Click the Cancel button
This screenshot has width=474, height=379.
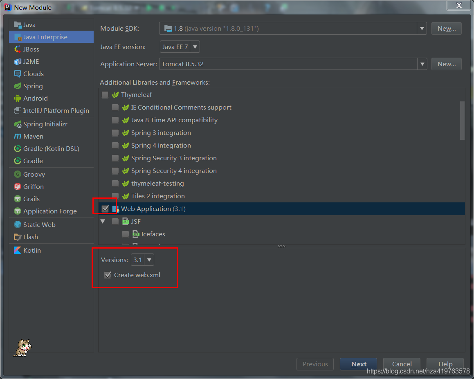tap(402, 364)
